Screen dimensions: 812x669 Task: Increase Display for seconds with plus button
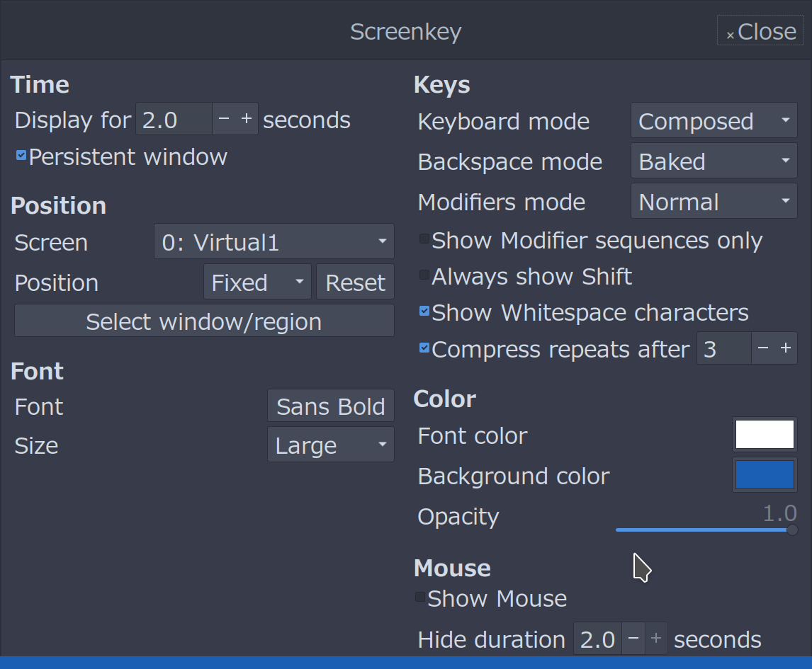[247, 119]
